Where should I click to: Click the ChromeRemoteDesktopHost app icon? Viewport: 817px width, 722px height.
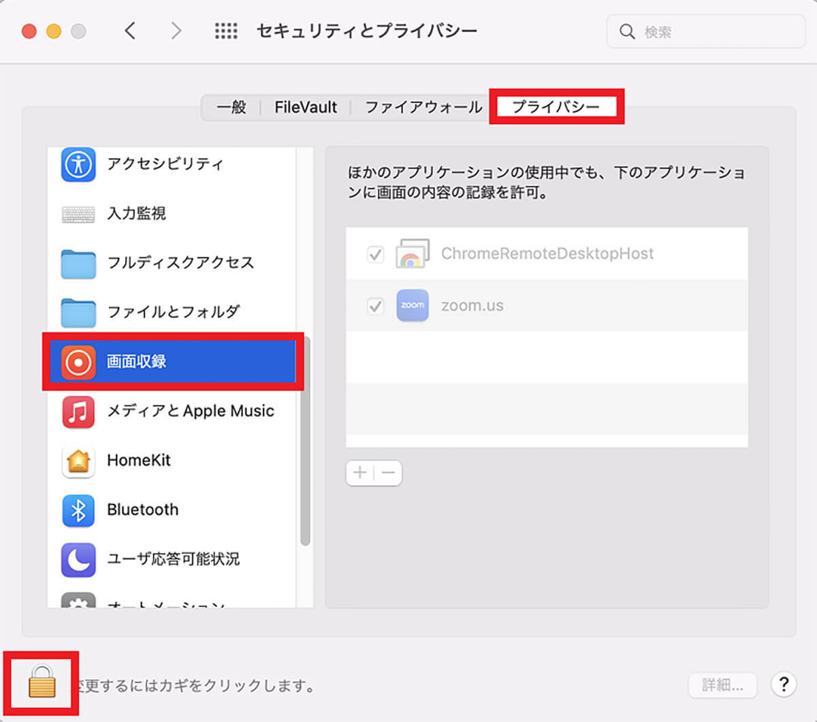pos(413,253)
